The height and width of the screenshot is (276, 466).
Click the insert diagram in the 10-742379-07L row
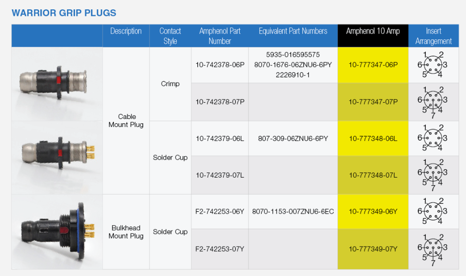click(x=433, y=175)
